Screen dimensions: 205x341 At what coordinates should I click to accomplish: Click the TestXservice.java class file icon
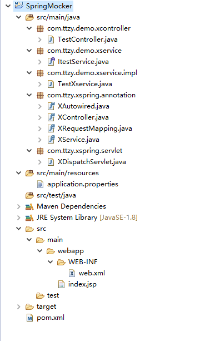click(51, 84)
